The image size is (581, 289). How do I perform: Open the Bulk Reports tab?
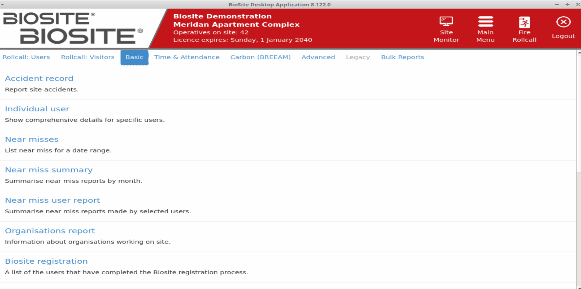(x=403, y=57)
